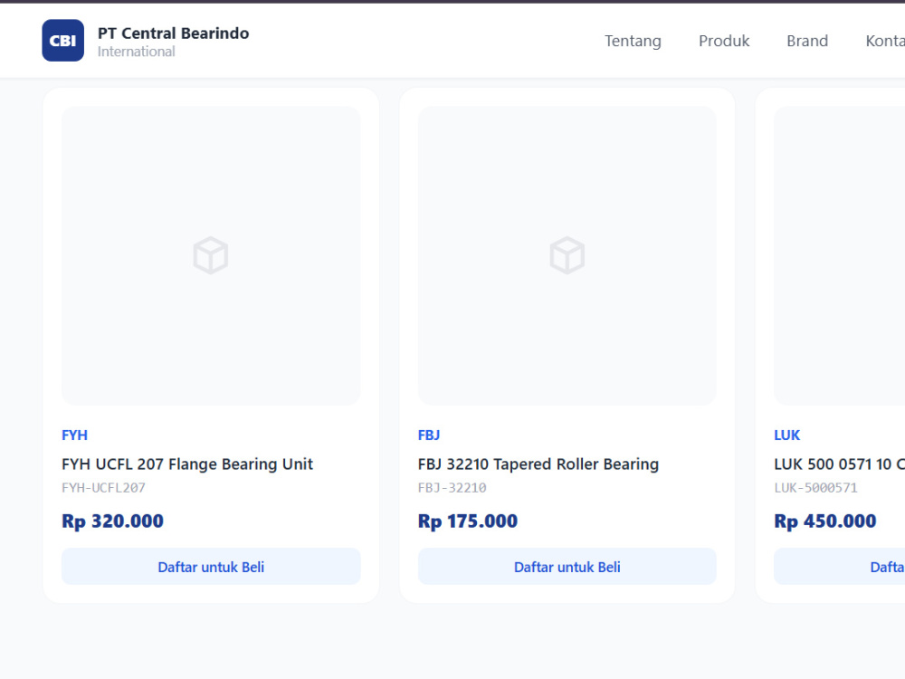Click the cut-off Daftar button on LUK card
Image resolution: width=905 pixels, height=679 pixels.
point(839,567)
